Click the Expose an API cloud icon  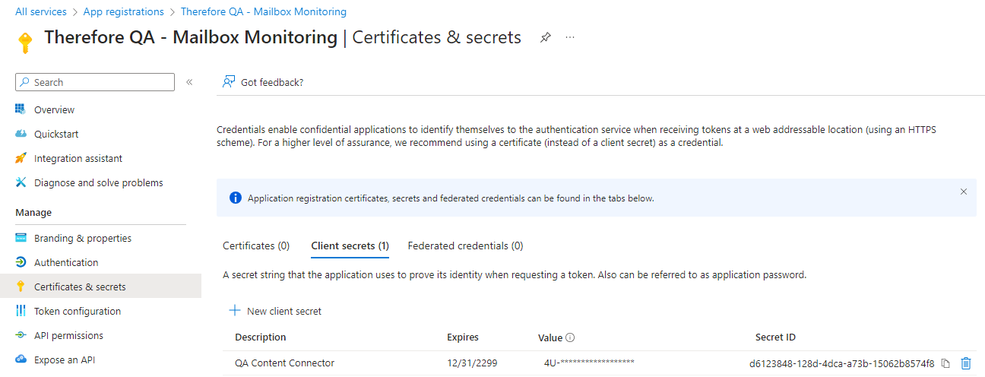coord(21,360)
